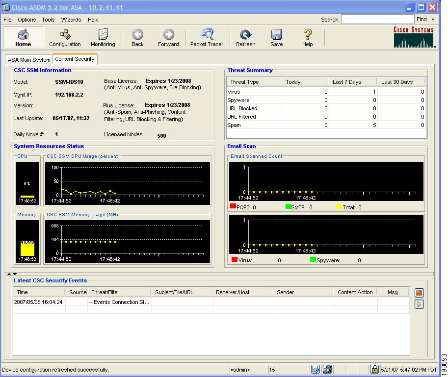The width and height of the screenshot is (448, 377).
Task: Click the Receiver/Host column header
Action: (242, 292)
